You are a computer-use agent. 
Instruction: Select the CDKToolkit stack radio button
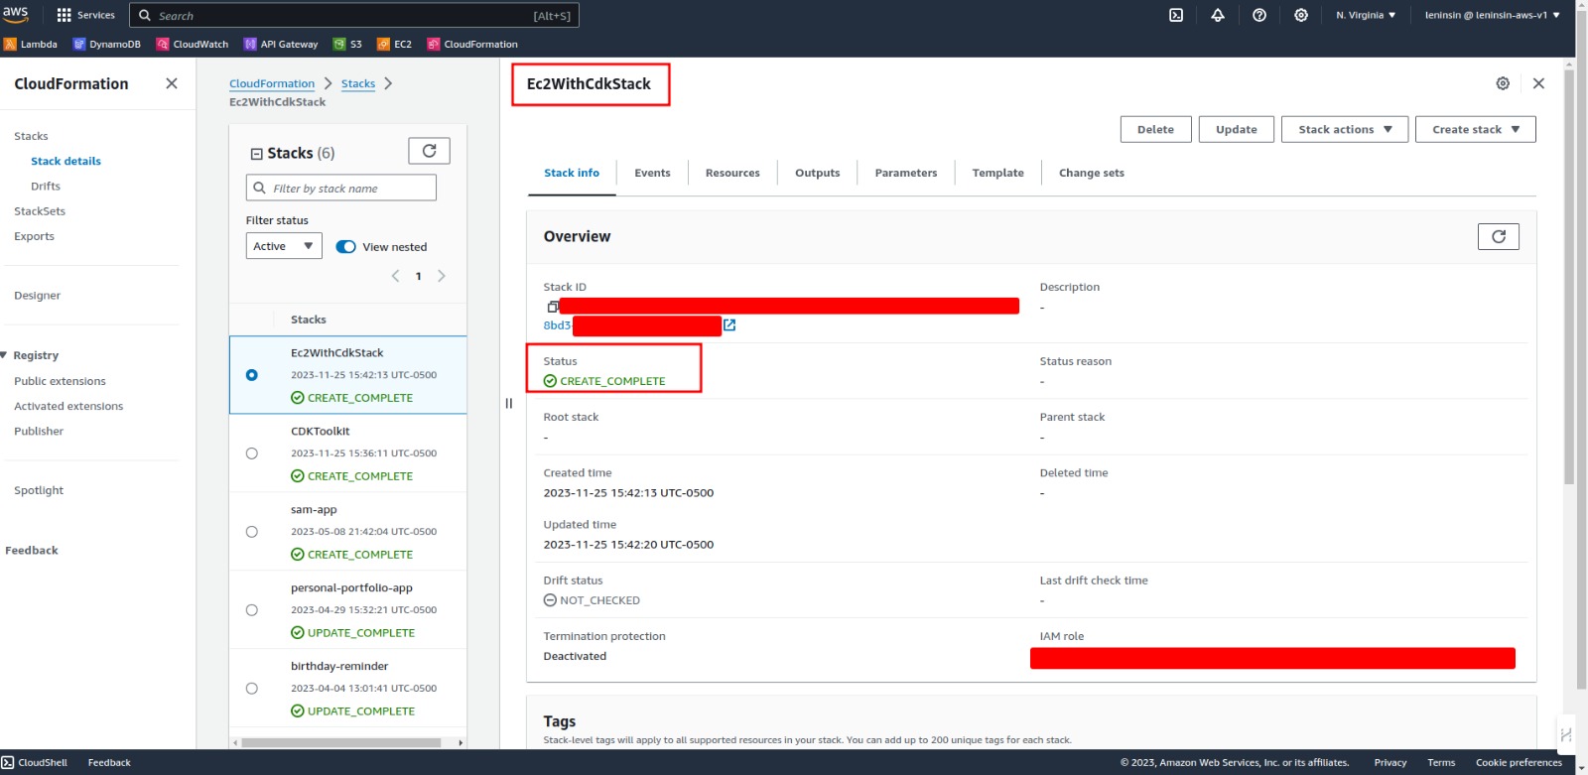tap(252, 453)
